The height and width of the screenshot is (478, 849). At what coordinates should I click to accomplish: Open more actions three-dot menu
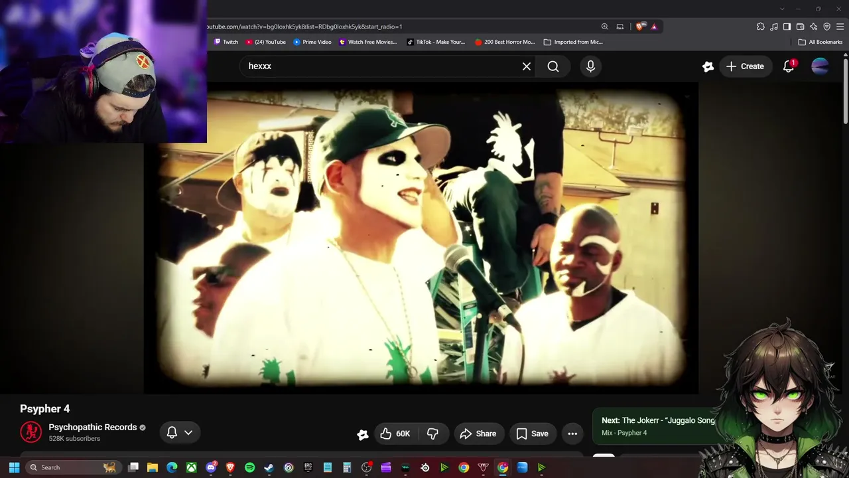click(572, 434)
